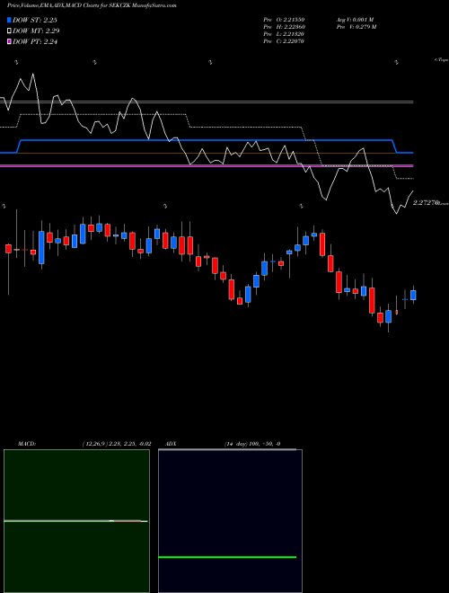
Task: Click the 'Avg V: 0.001 M' volume text
Action: (x=355, y=20)
